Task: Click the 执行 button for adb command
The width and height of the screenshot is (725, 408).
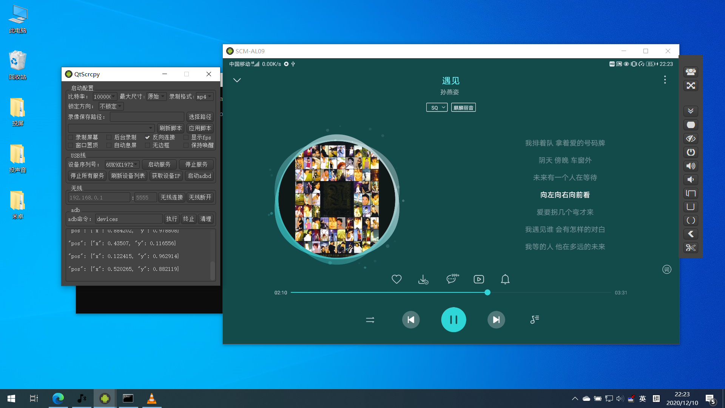Action: pos(172,219)
